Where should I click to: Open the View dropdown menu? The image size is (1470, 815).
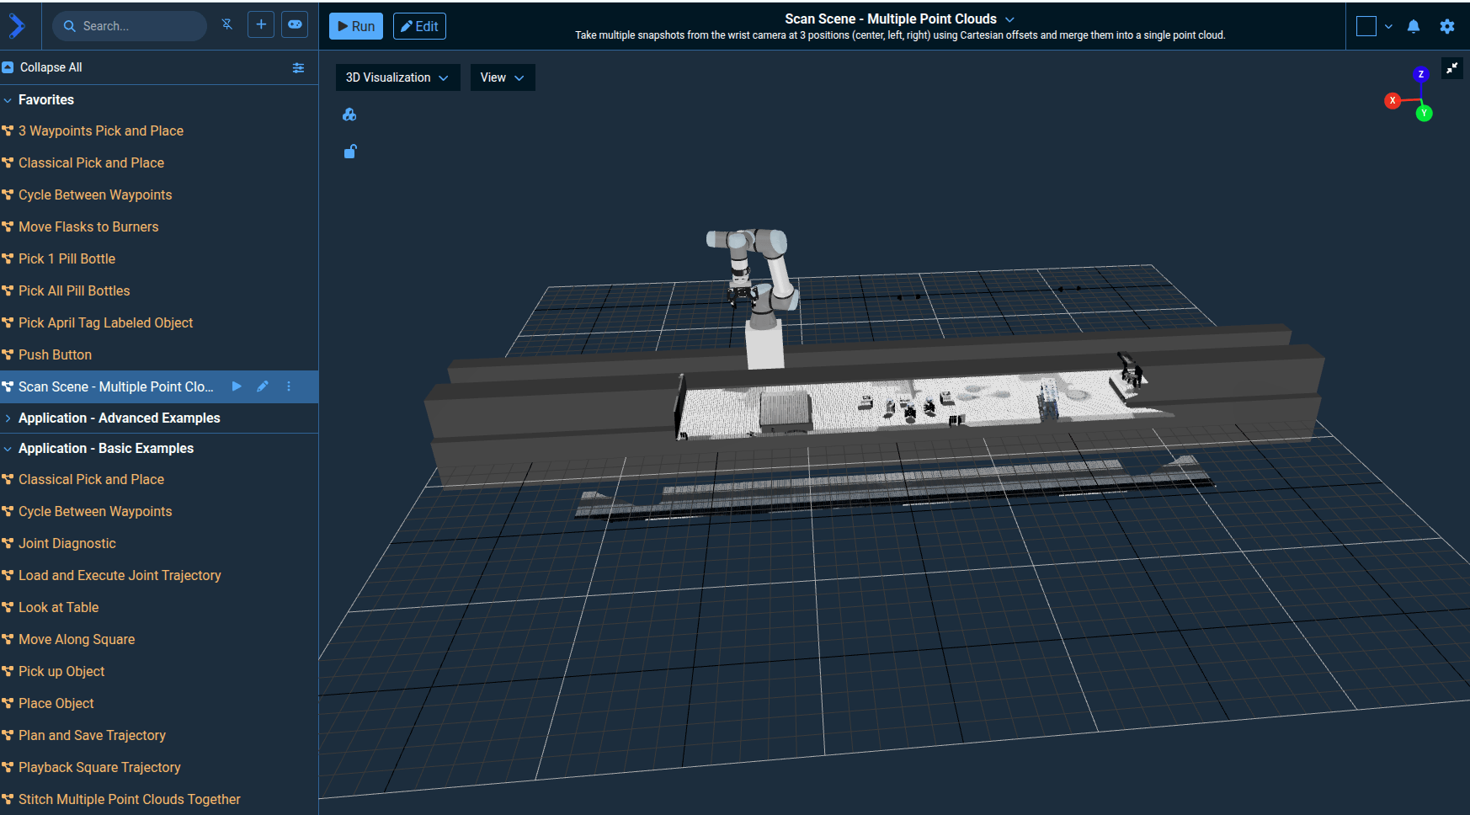click(502, 77)
